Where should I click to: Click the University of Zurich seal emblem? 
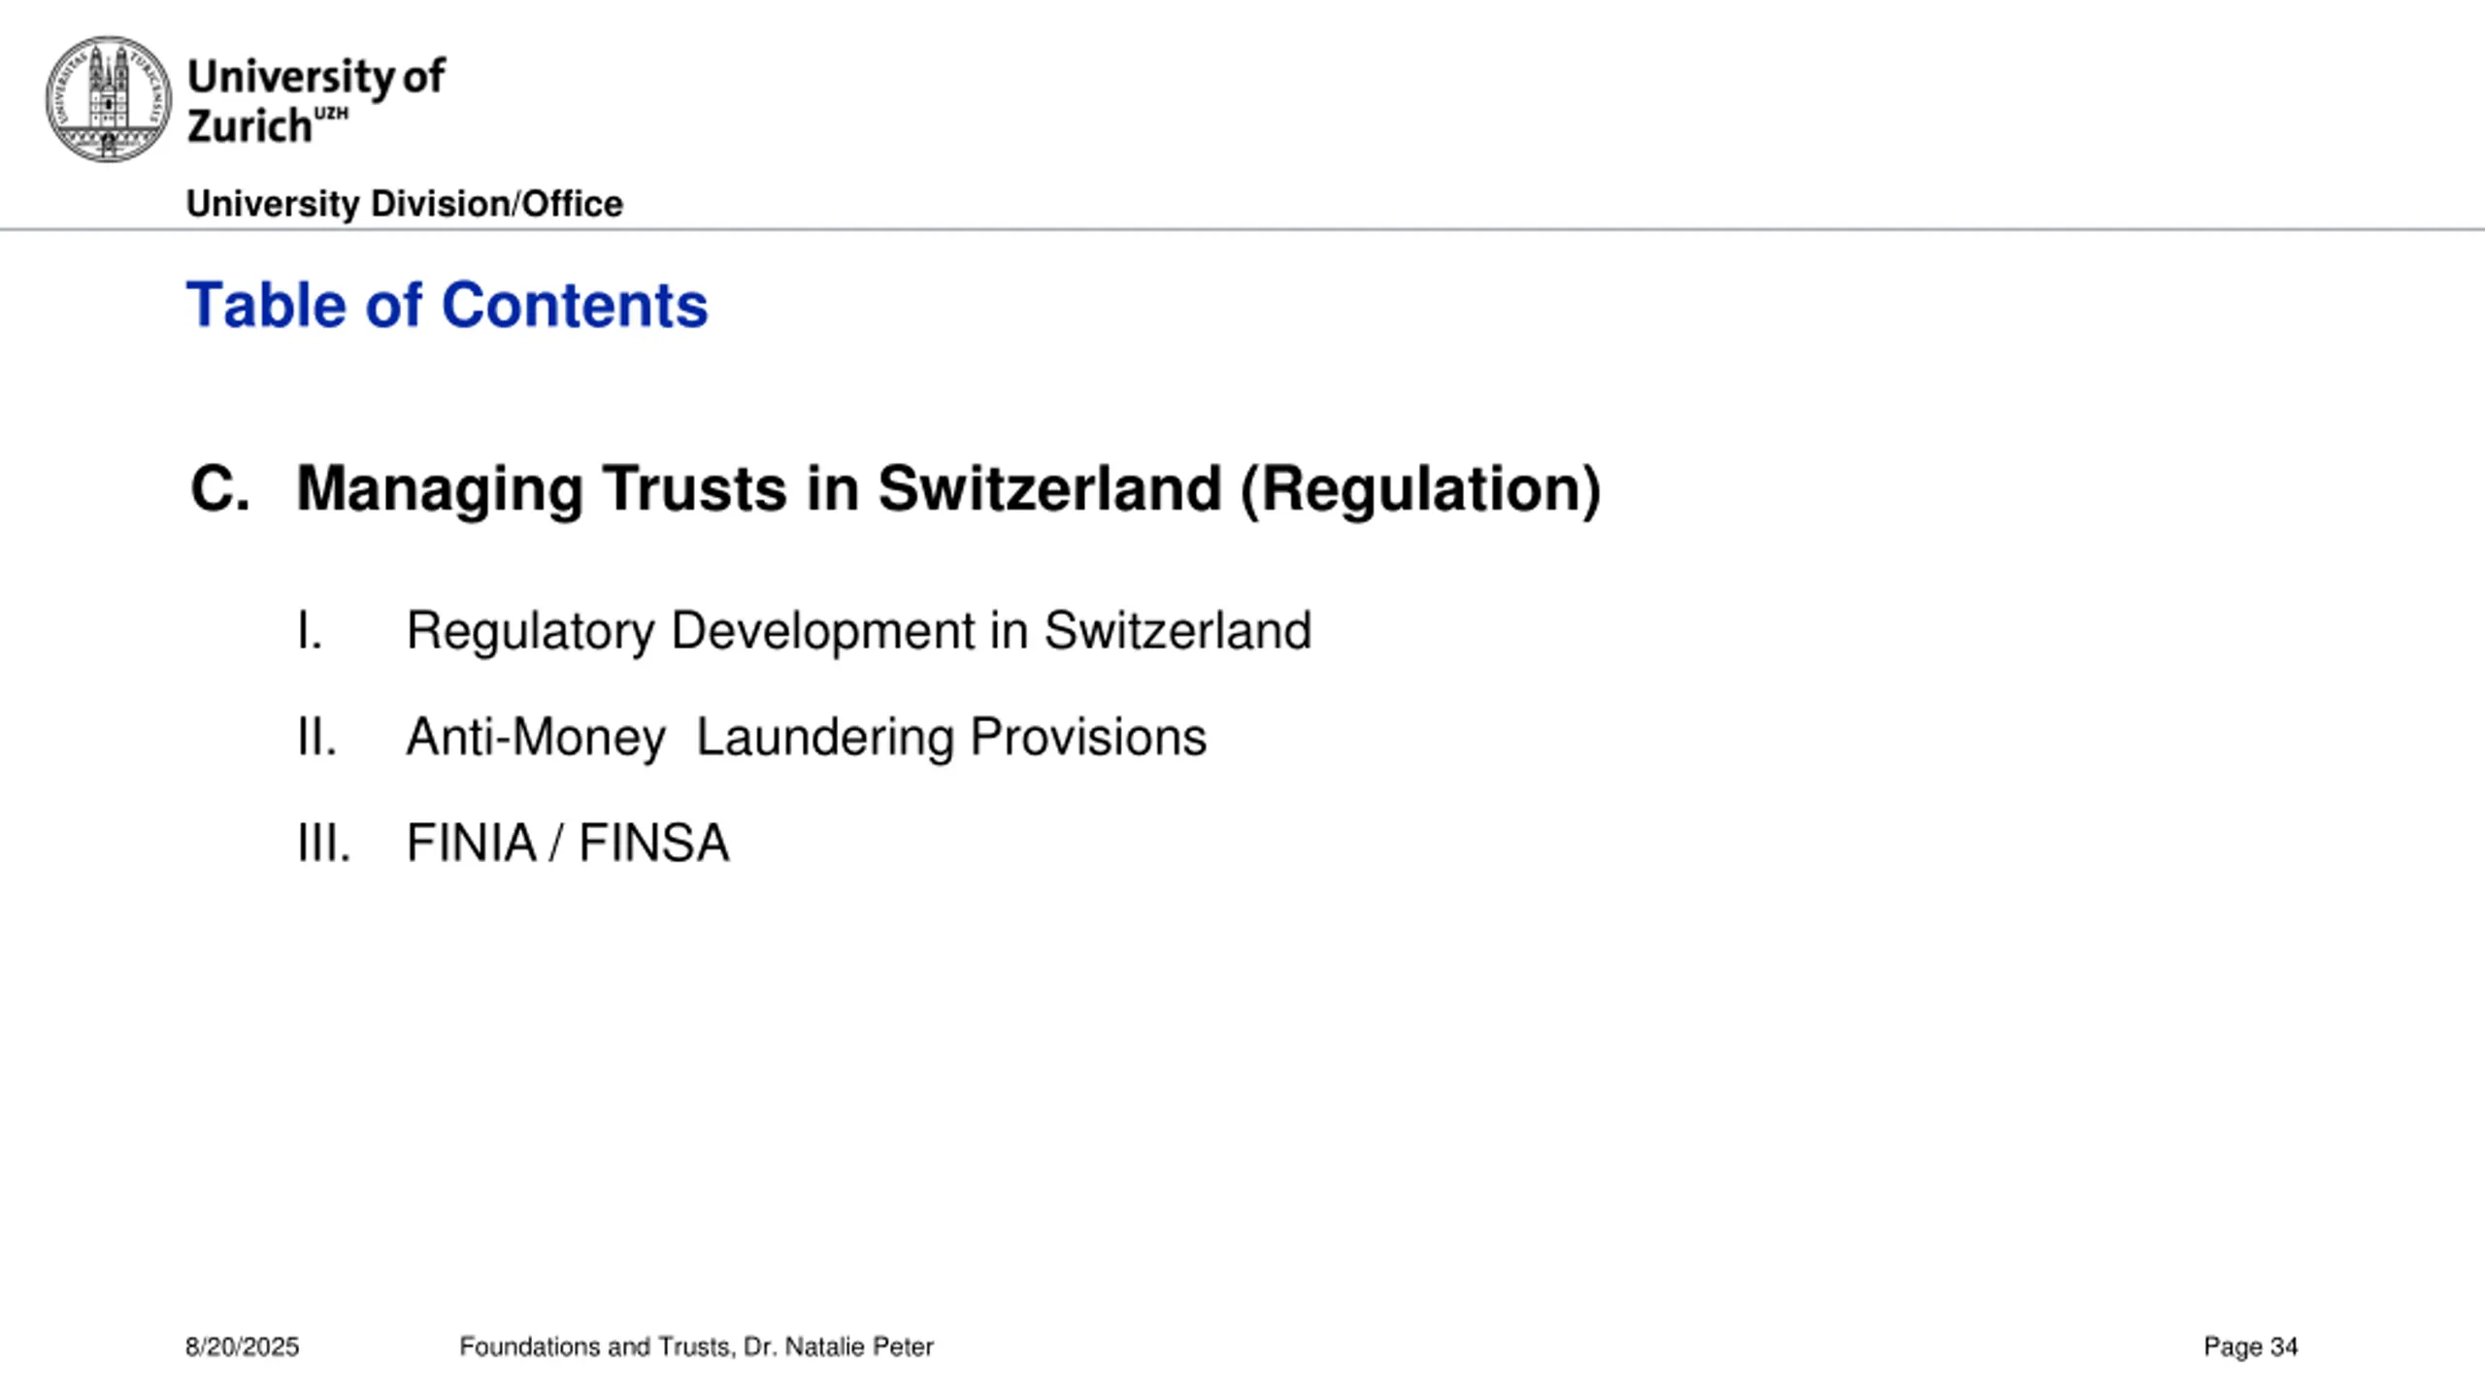pos(108,99)
